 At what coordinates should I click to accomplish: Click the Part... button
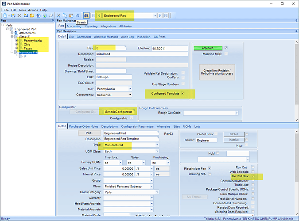click(89, 133)
